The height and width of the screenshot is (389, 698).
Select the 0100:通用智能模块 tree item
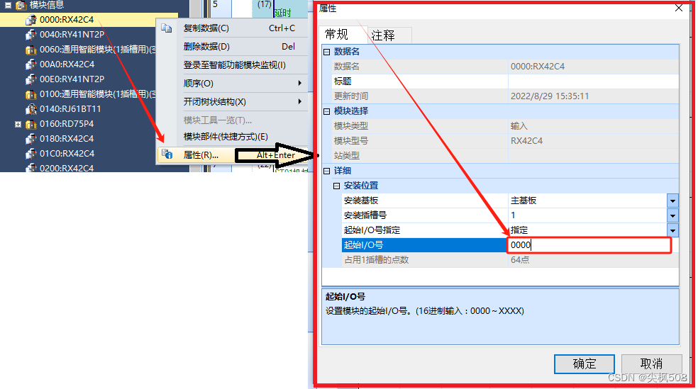click(x=97, y=94)
